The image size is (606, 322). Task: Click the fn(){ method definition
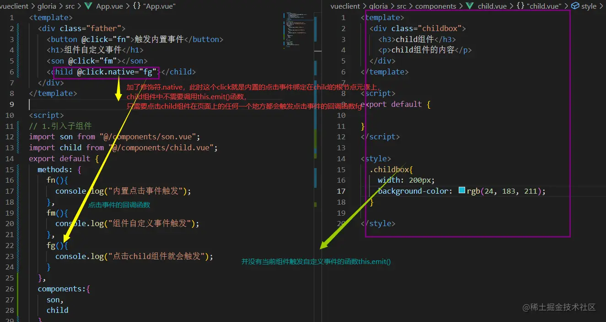tap(57, 180)
